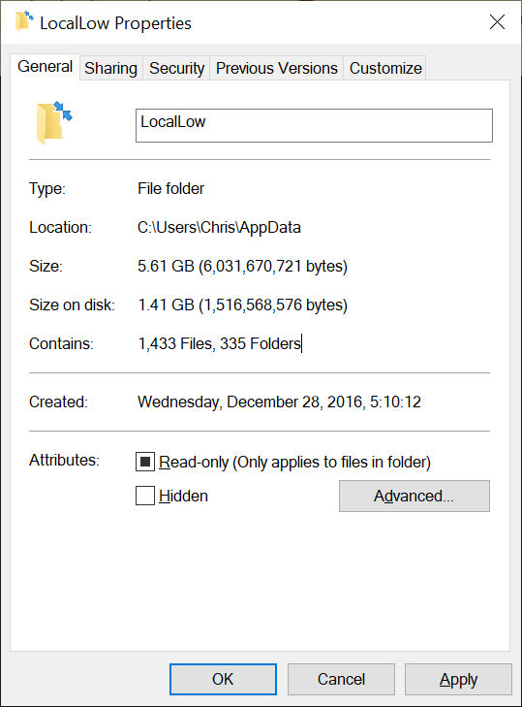
Task: Click the size on disk value 1.41 GB
Action: tap(242, 305)
